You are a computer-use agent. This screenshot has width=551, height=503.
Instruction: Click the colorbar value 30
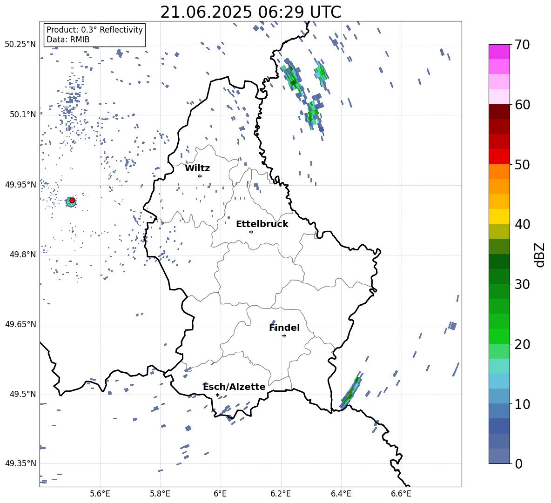pos(522,284)
